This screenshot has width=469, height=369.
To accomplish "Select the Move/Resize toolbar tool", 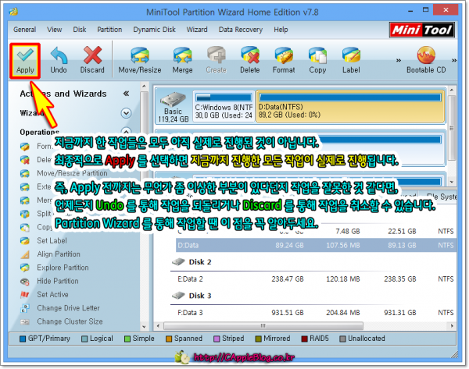I will pyautogui.click(x=140, y=60).
